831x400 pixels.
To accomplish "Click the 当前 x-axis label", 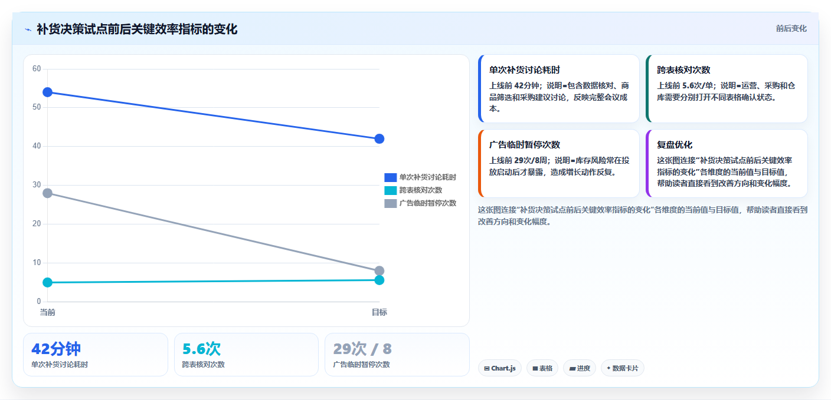I will (x=47, y=312).
